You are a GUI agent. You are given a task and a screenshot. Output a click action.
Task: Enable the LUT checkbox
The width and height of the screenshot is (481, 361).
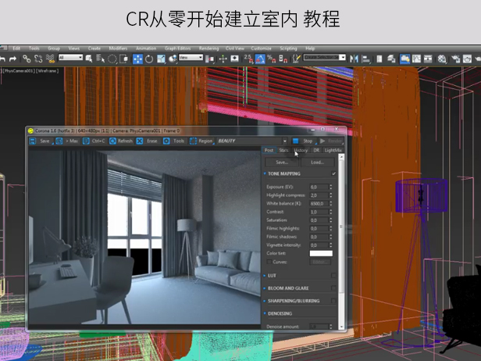point(334,276)
